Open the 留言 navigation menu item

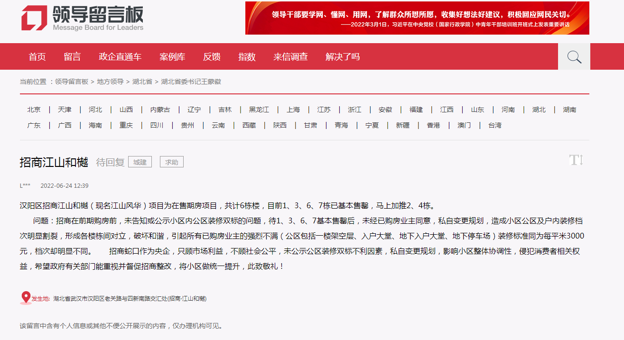point(72,57)
